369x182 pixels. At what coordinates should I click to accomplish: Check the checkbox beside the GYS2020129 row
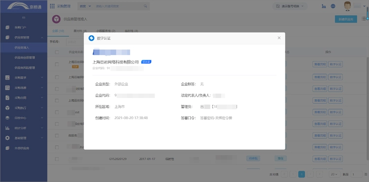[57, 159]
